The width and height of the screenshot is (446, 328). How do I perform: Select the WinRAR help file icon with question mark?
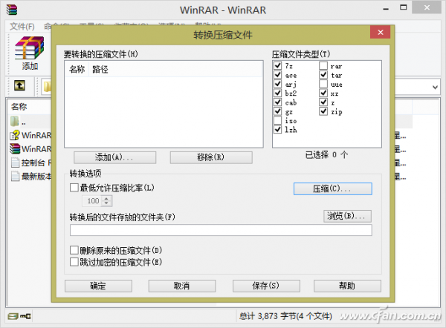15,135
